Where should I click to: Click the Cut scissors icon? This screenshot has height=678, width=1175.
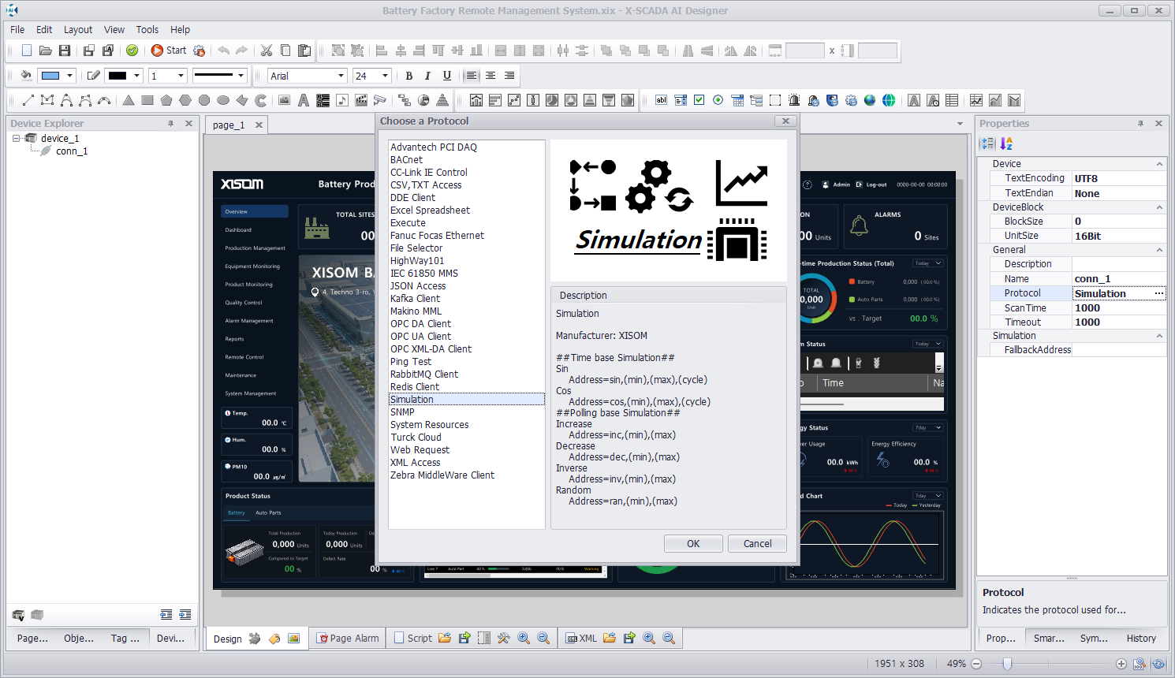coord(267,50)
